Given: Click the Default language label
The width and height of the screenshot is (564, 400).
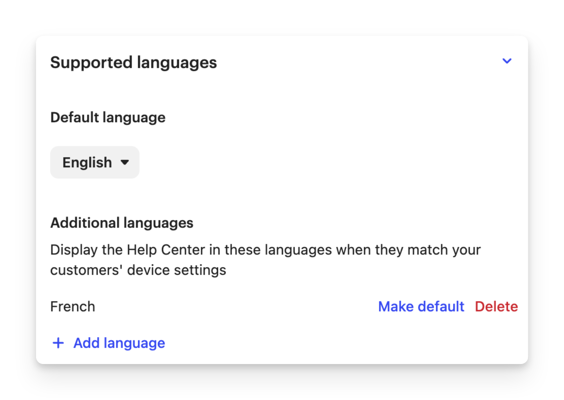Looking at the screenshot, I should (108, 118).
